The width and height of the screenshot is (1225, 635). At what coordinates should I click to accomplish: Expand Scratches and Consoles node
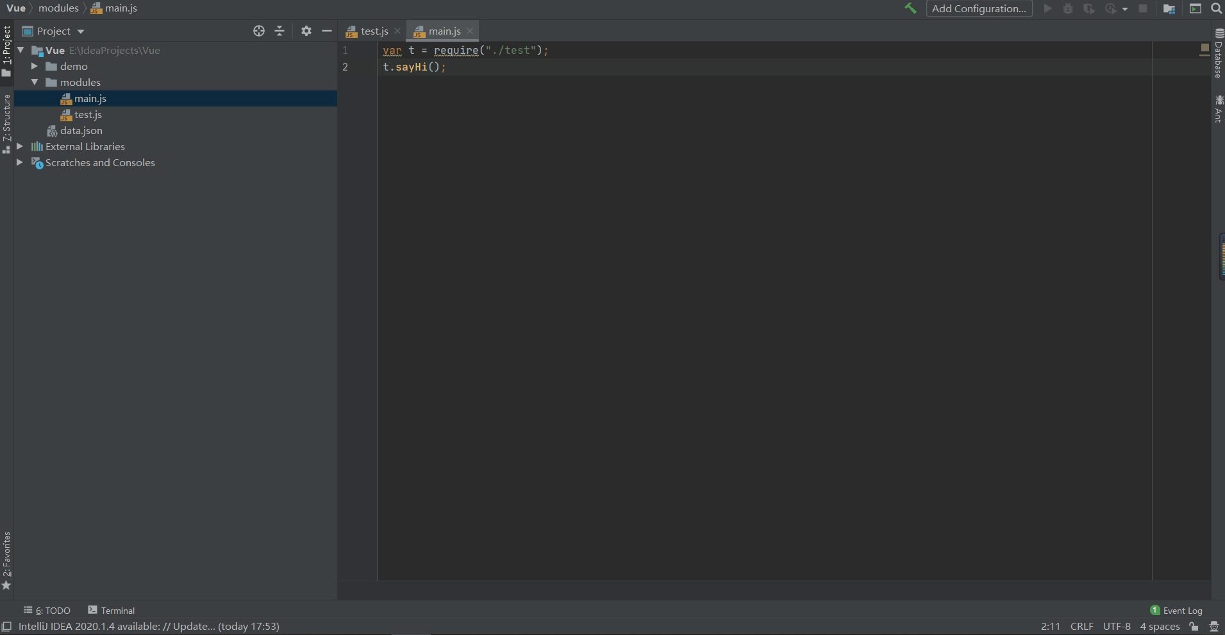(20, 162)
